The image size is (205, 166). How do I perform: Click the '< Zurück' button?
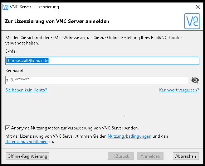pos(121,156)
